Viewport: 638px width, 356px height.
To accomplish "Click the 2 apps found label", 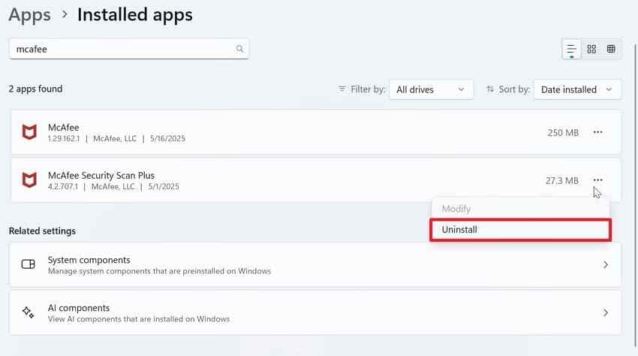I will pos(36,89).
